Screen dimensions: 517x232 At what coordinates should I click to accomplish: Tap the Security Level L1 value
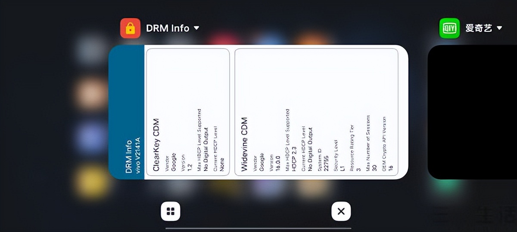point(342,169)
